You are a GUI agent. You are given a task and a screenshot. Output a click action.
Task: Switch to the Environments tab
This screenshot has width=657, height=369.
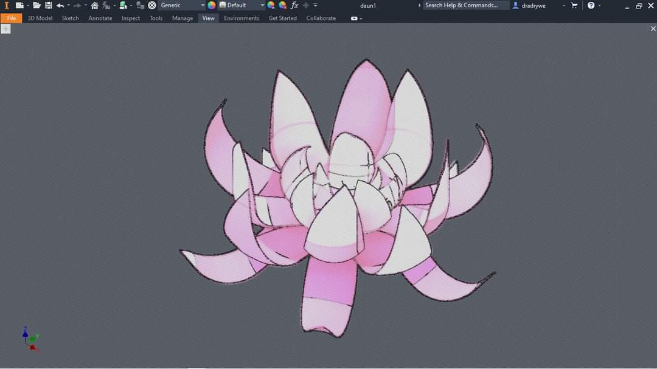point(242,18)
